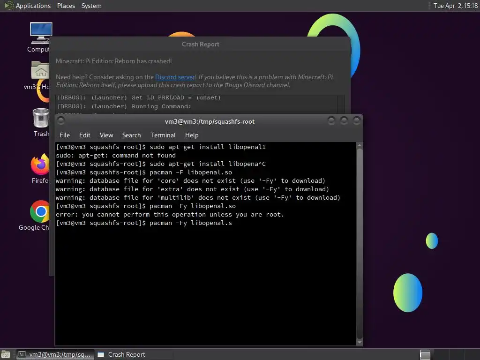Open the terminal Terminal menu
This screenshot has width=480, height=360.
(x=163, y=135)
